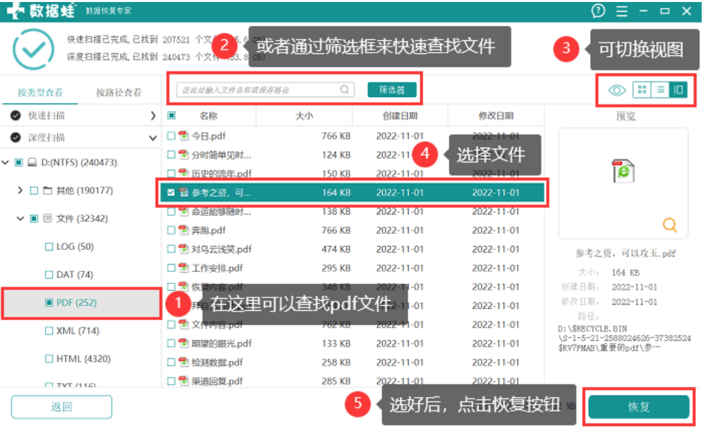703x431 pixels.
Task: Click the PDF icon of 检测数据.pdf
Action: pyautogui.click(x=183, y=362)
